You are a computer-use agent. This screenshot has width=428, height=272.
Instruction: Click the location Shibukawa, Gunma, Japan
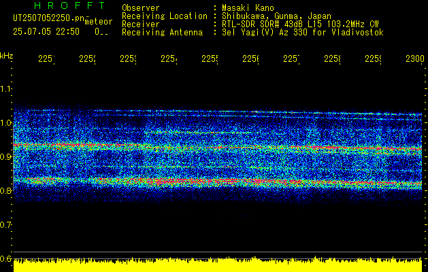point(276,16)
